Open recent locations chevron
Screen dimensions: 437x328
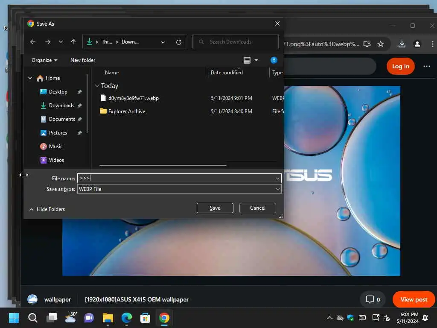click(61, 42)
